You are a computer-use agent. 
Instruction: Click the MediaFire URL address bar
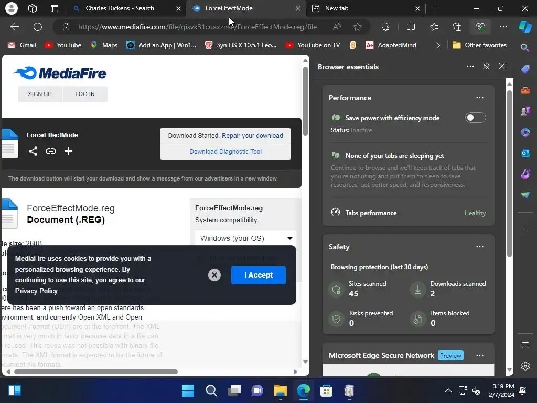coord(197,27)
